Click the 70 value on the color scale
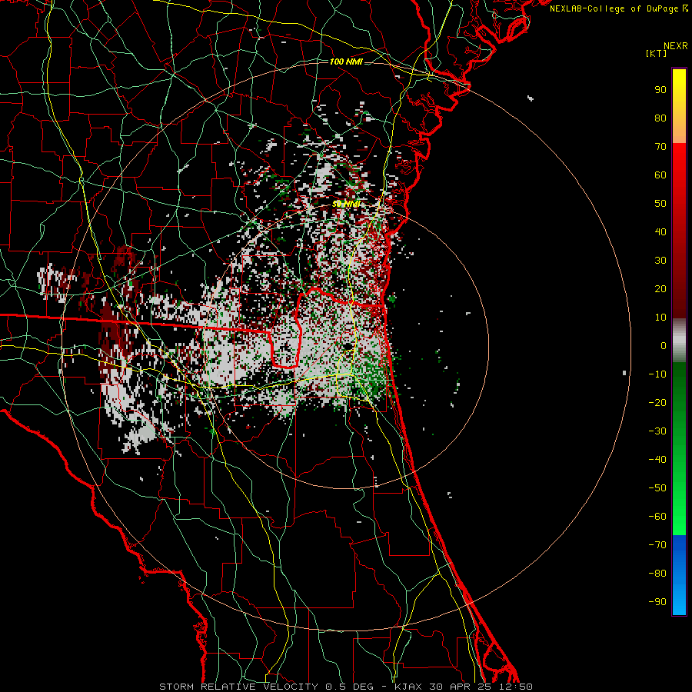The width and height of the screenshot is (692, 692). pos(660,147)
